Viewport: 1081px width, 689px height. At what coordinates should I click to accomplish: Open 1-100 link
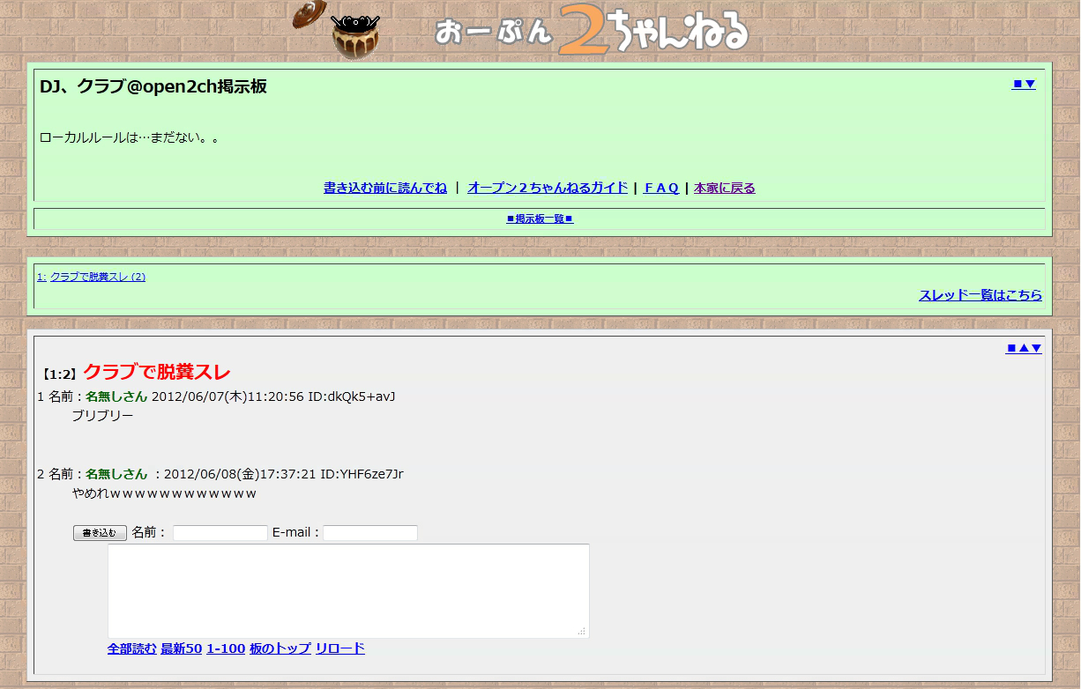tap(226, 648)
